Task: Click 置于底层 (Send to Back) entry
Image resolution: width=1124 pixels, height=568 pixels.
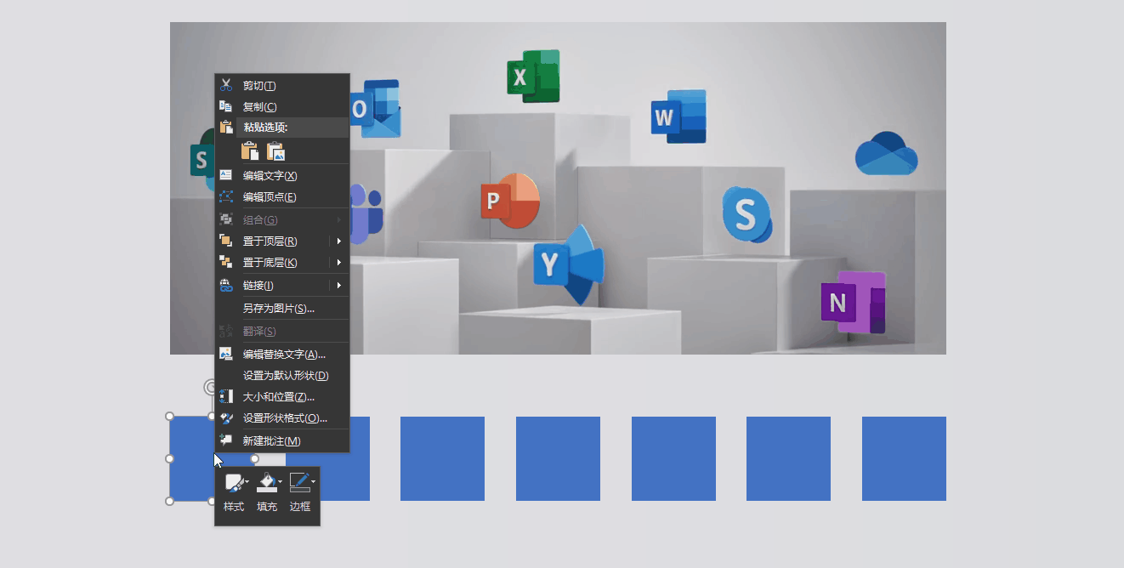Action: (281, 262)
